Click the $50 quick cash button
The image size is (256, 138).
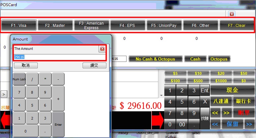point(244,73)
